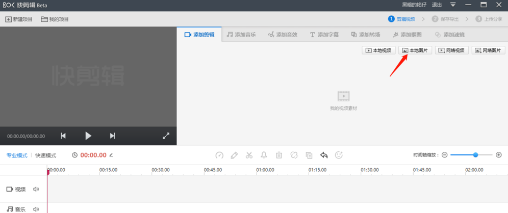Viewport: 508px width, 213px height.
Task: Expand preview to fullscreen
Action: point(166,136)
